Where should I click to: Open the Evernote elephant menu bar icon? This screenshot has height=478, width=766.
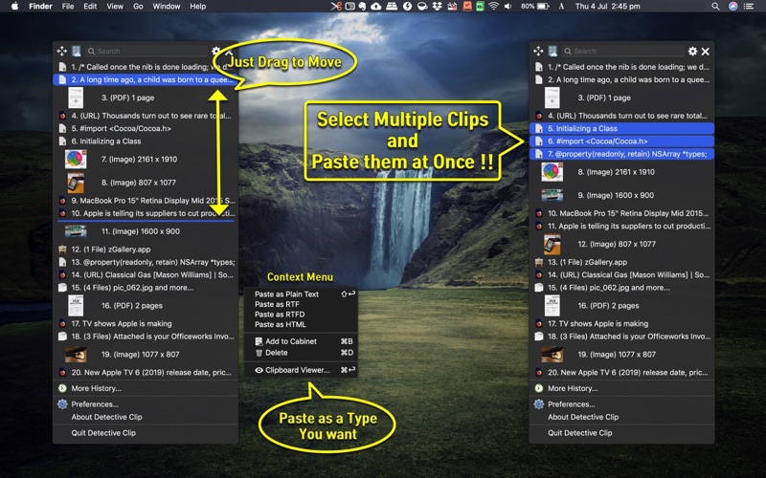click(x=363, y=7)
